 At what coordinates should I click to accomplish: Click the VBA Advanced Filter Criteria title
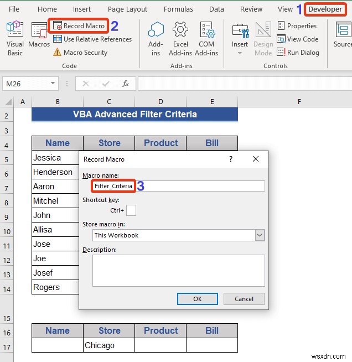coord(135,114)
